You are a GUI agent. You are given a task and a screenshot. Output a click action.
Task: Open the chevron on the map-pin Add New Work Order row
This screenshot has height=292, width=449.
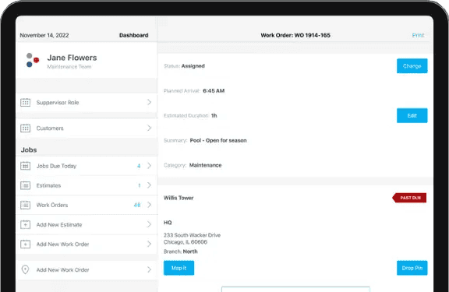(x=149, y=269)
